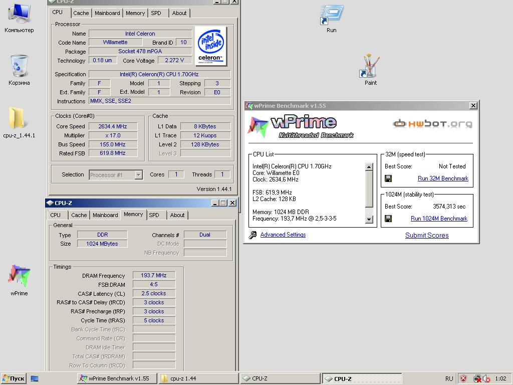Open Mainboard tab in lower CPU-Z window

(x=105, y=215)
